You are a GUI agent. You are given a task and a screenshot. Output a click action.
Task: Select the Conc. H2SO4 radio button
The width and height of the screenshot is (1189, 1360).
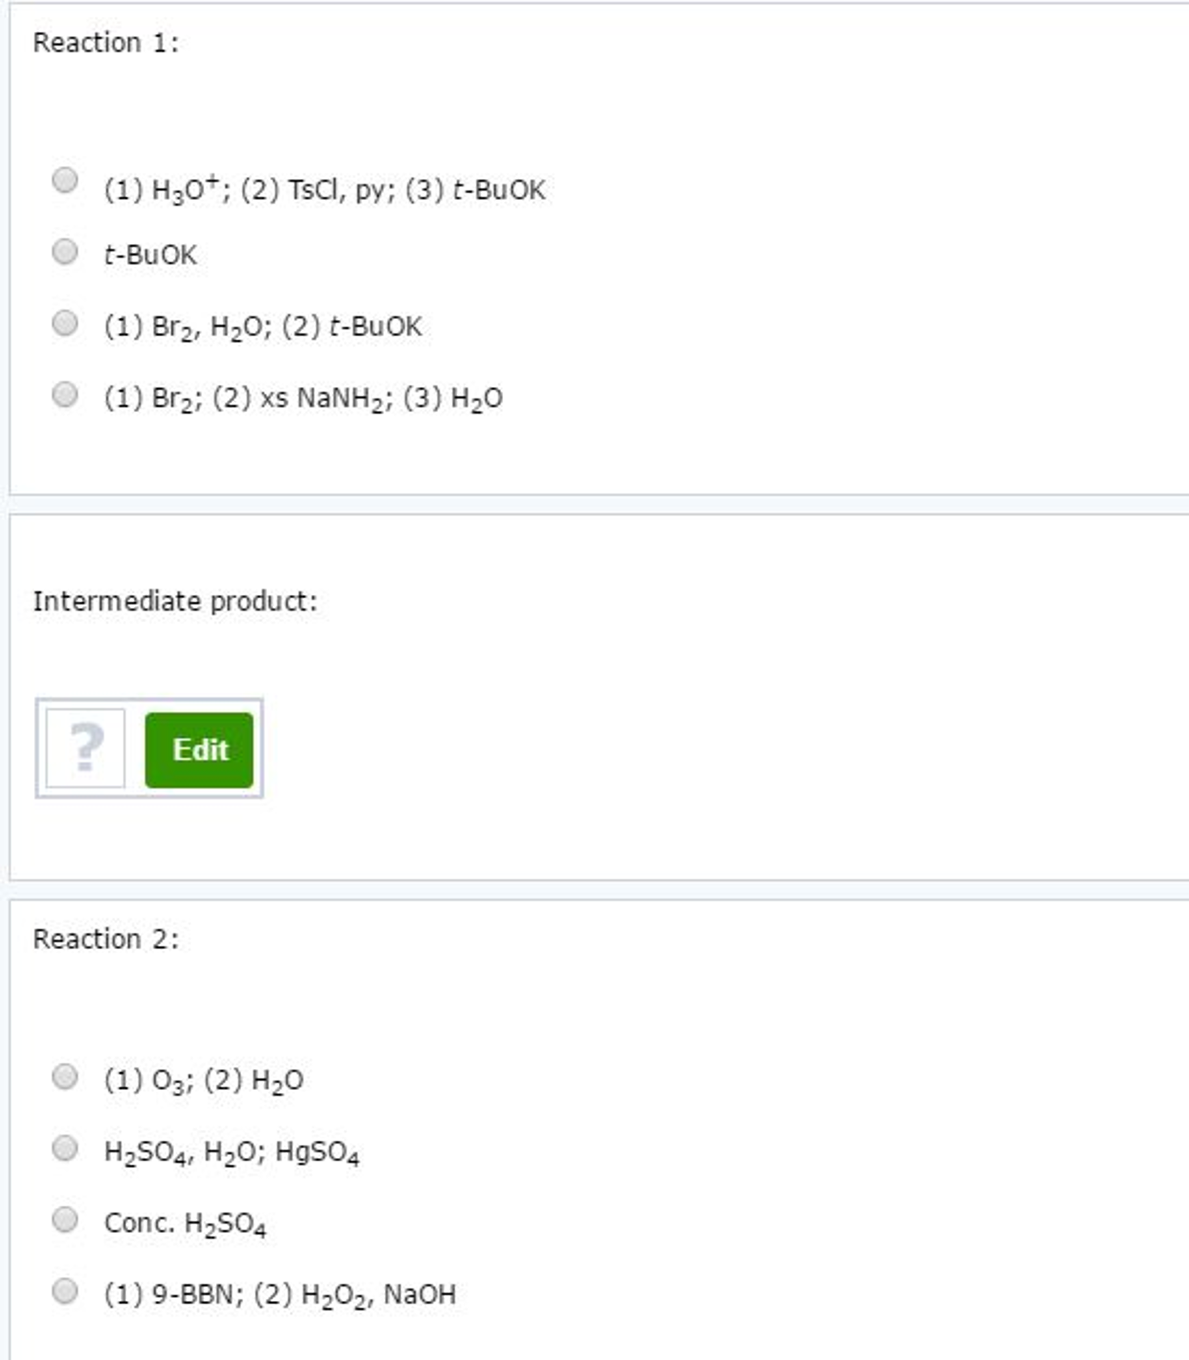(x=64, y=1220)
